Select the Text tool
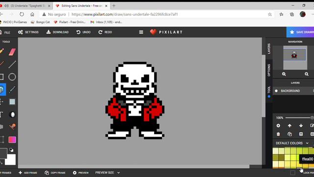 tap(1, 115)
